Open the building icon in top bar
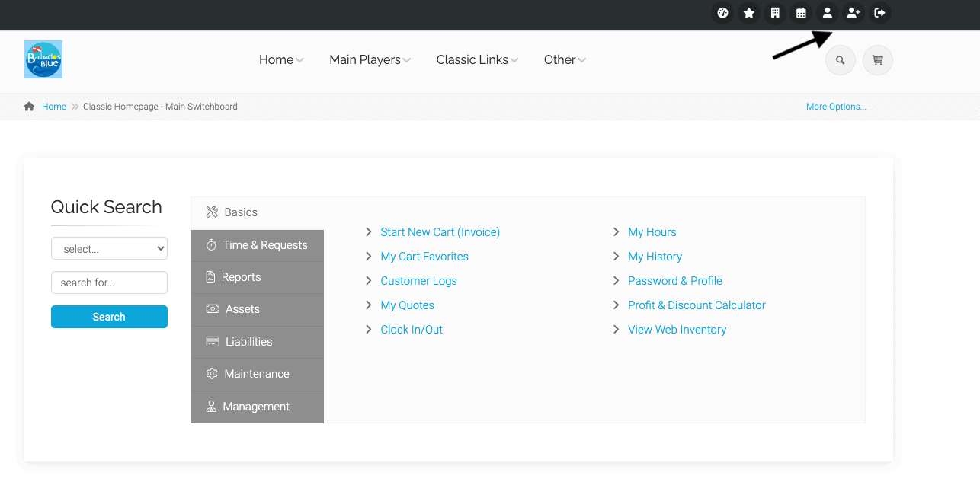The image size is (980, 498). pos(775,13)
